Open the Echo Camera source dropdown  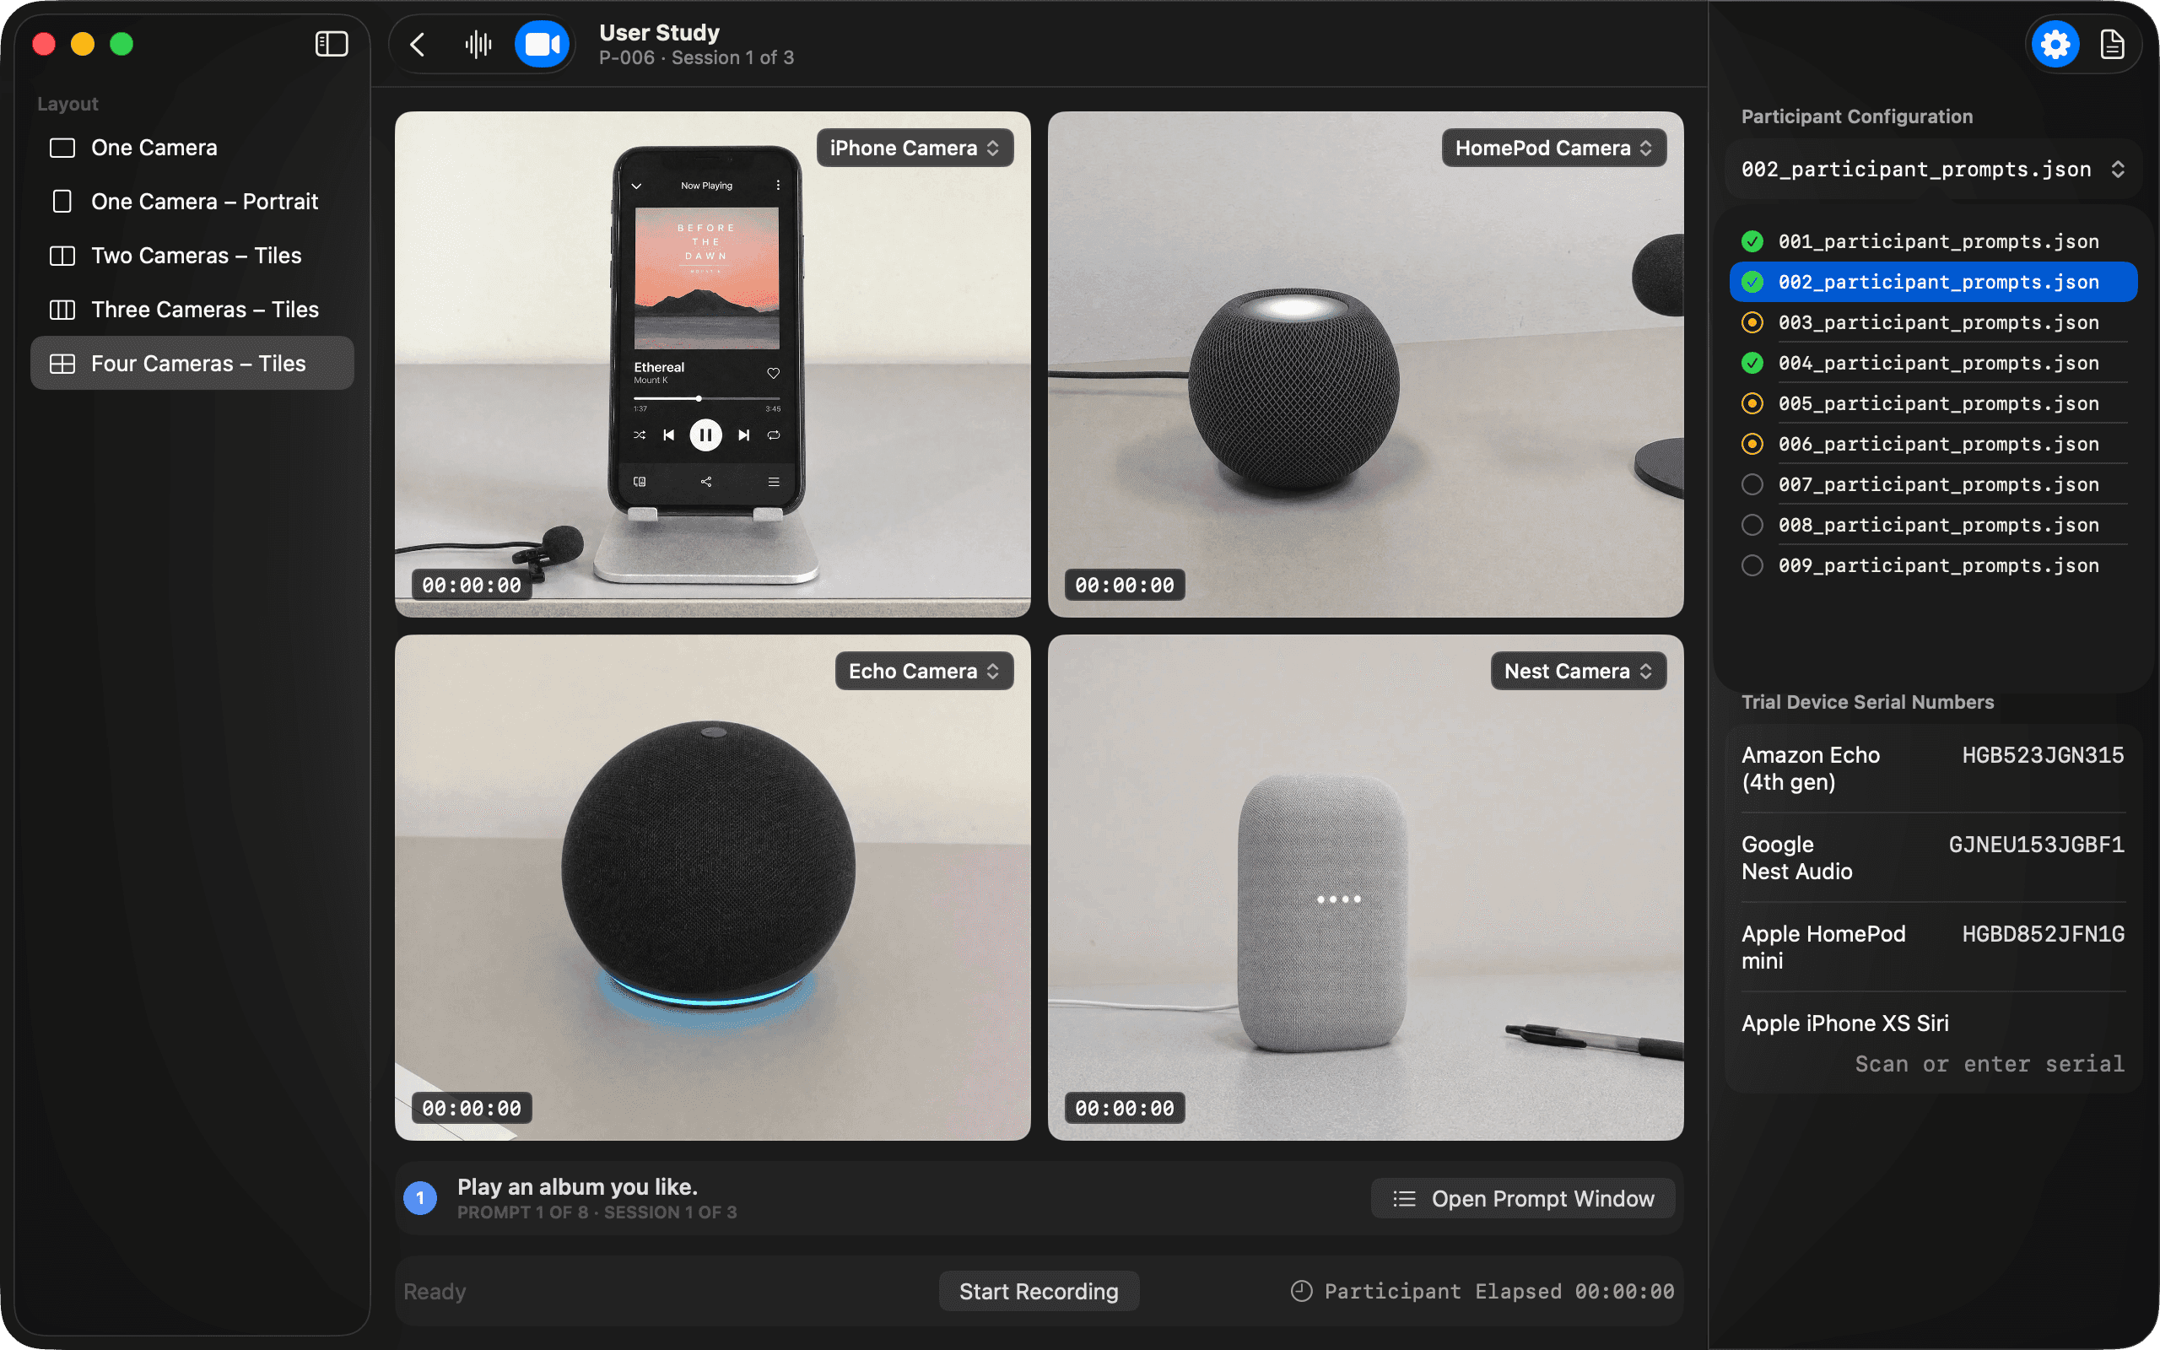click(924, 672)
